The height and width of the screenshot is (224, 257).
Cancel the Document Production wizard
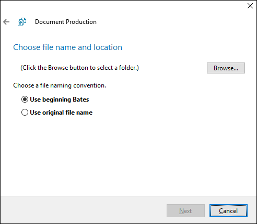click(228, 211)
